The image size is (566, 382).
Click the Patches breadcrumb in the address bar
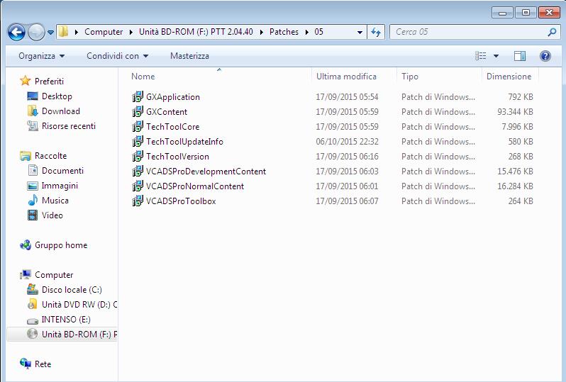click(284, 32)
